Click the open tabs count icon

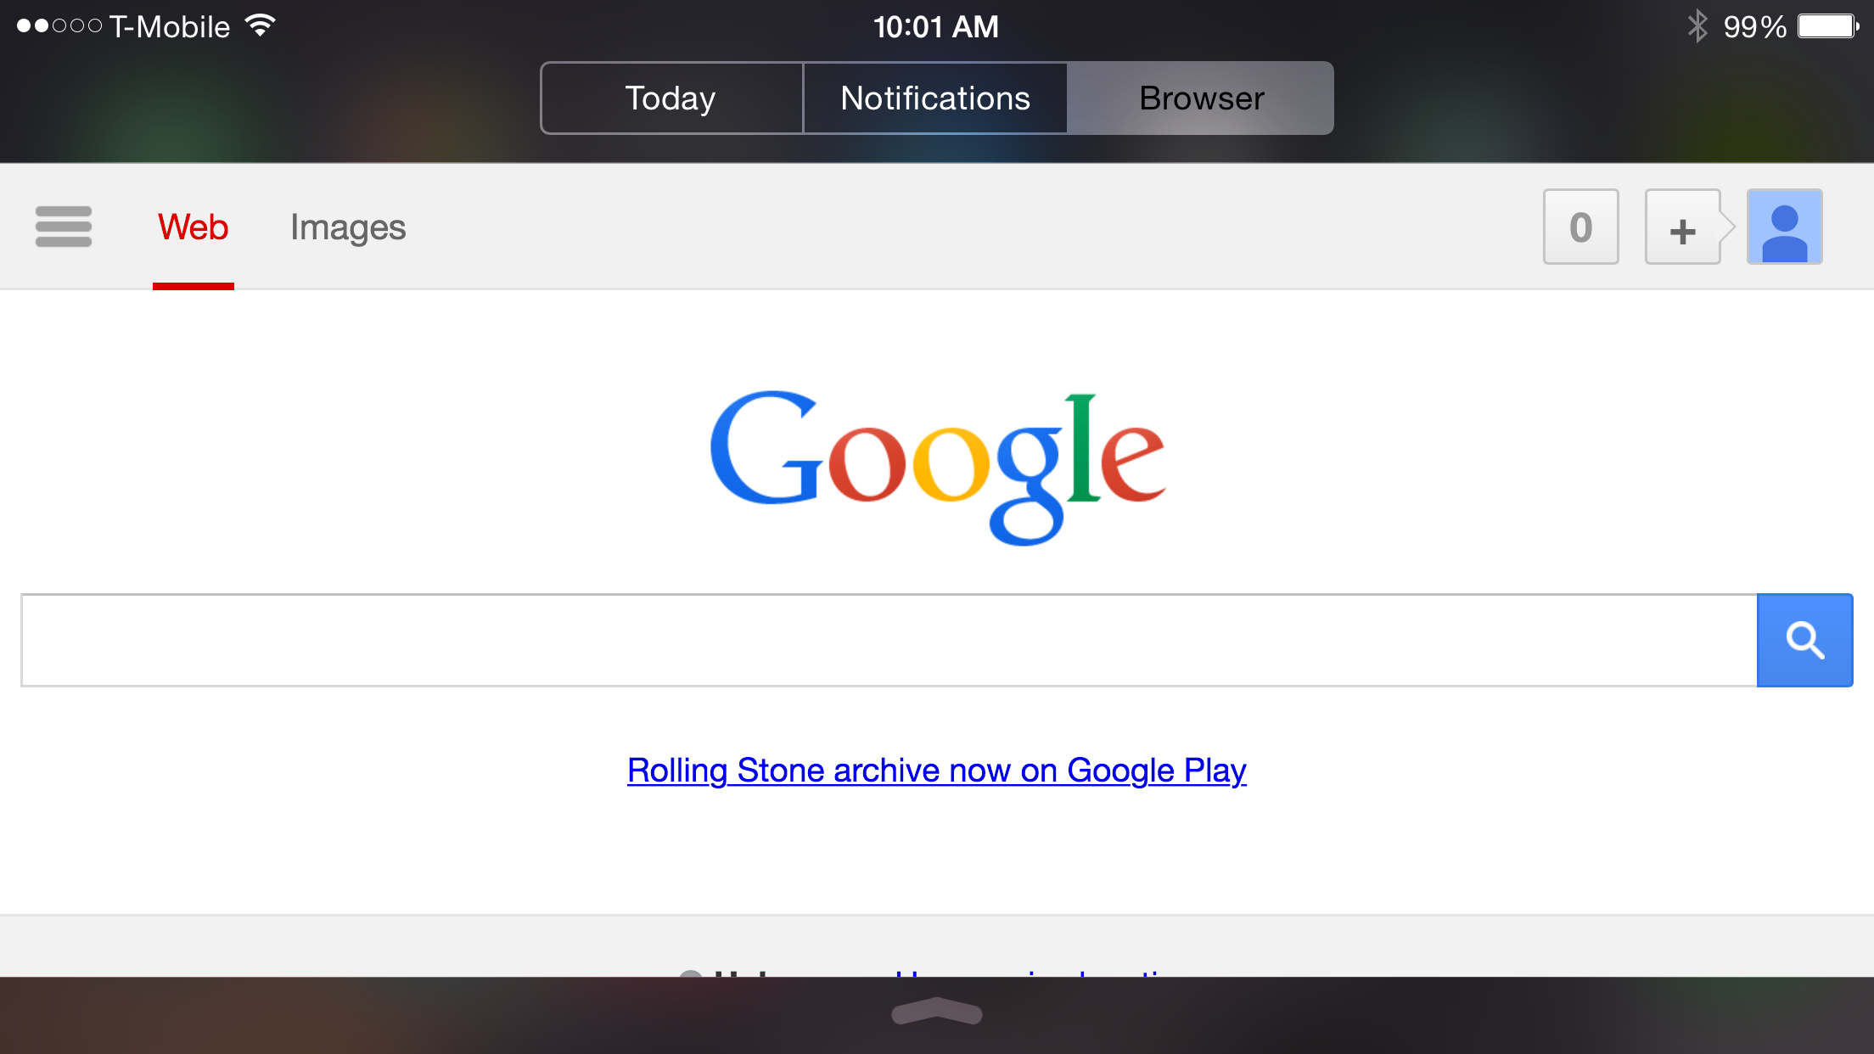click(1580, 227)
